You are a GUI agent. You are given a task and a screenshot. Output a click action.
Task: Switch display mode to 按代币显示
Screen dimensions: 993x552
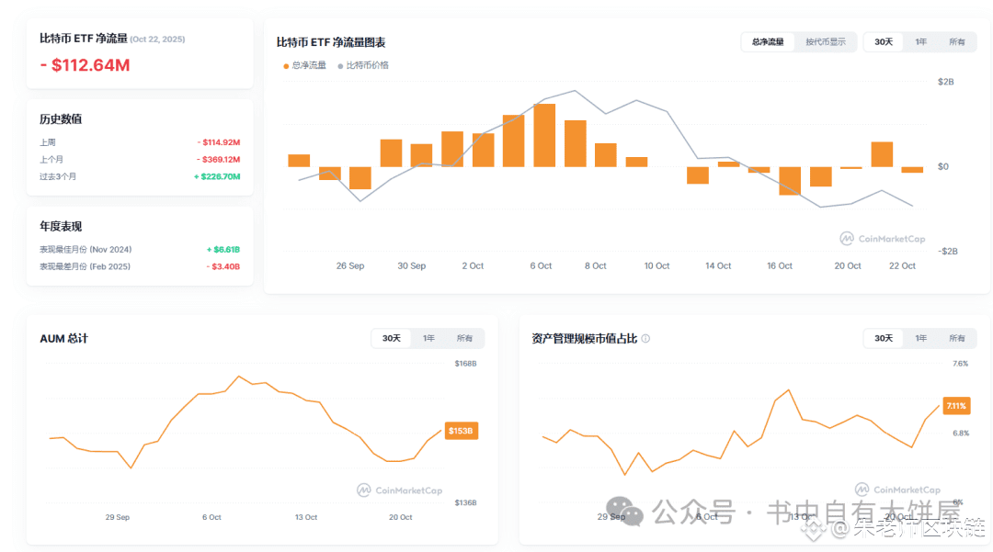pyautogui.click(x=826, y=42)
